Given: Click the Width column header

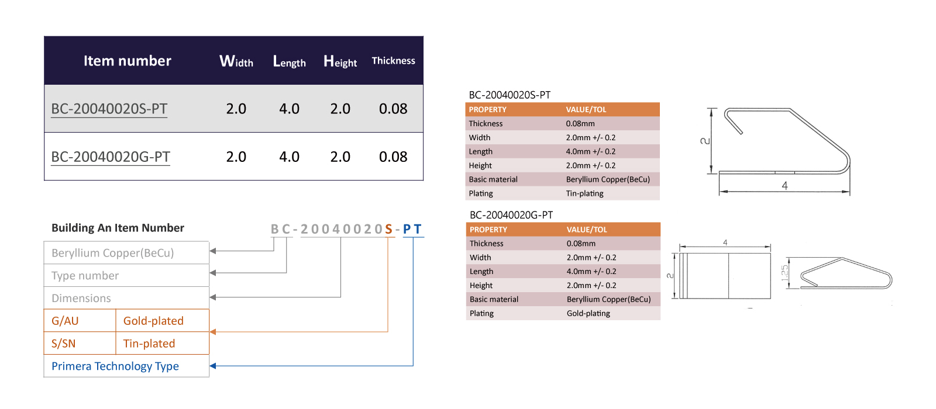Looking at the screenshot, I should (x=236, y=61).
